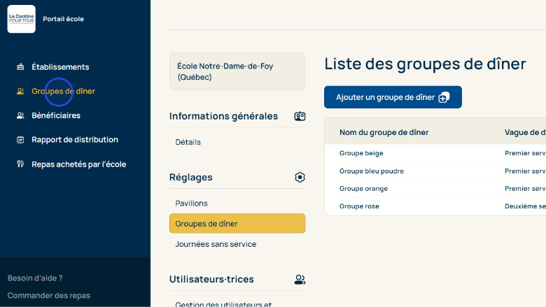Follow the Commander des repas link
546x307 pixels.
(48, 295)
